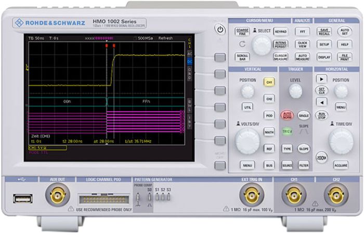The height and width of the screenshot is (248, 364).
Task: Open SAVE RECALL
Action: tap(324, 32)
